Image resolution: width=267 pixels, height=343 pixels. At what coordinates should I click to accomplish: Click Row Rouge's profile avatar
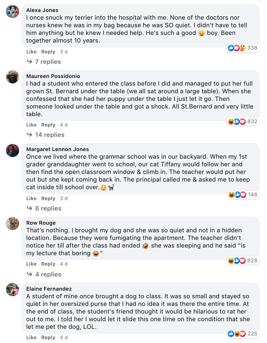[13, 224]
